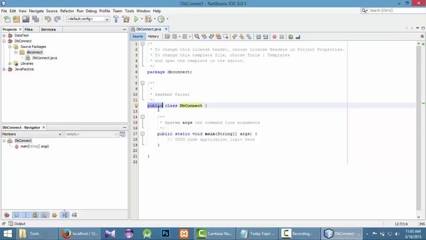Close the Projects tab
This screenshot has width=426, height=240.
click(x=20, y=29)
